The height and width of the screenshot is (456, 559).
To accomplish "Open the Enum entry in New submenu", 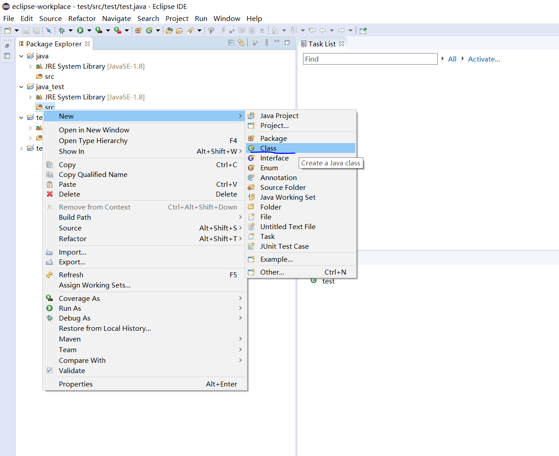I will 301,168.
